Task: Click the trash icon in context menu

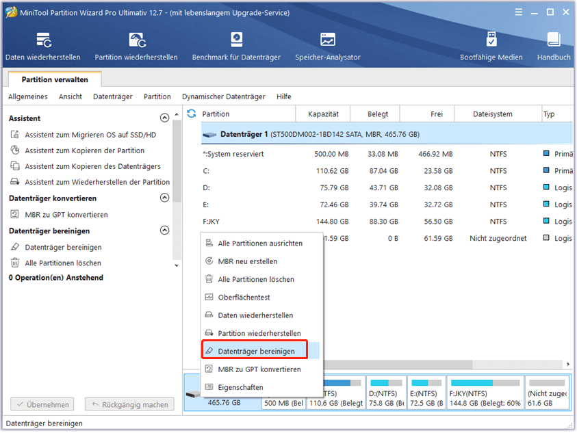Action: click(209, 279)
